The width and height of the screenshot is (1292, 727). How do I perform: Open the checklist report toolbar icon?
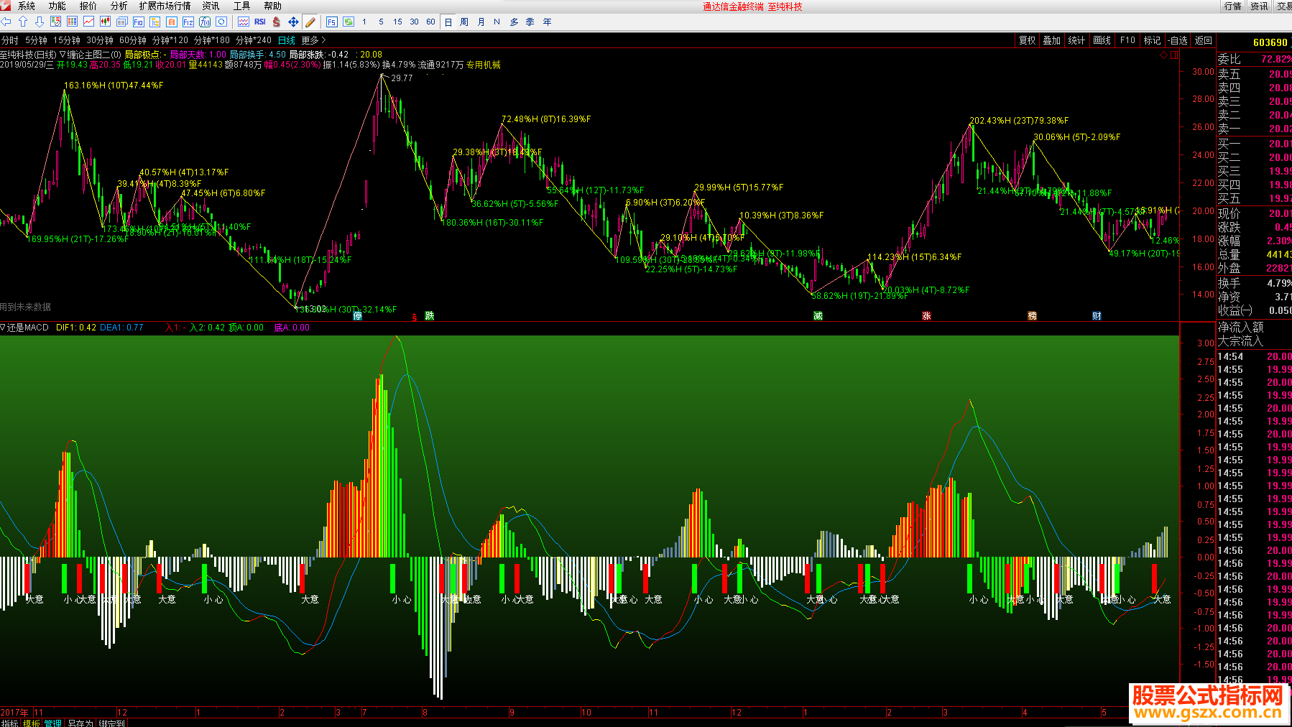coord(56,22)
